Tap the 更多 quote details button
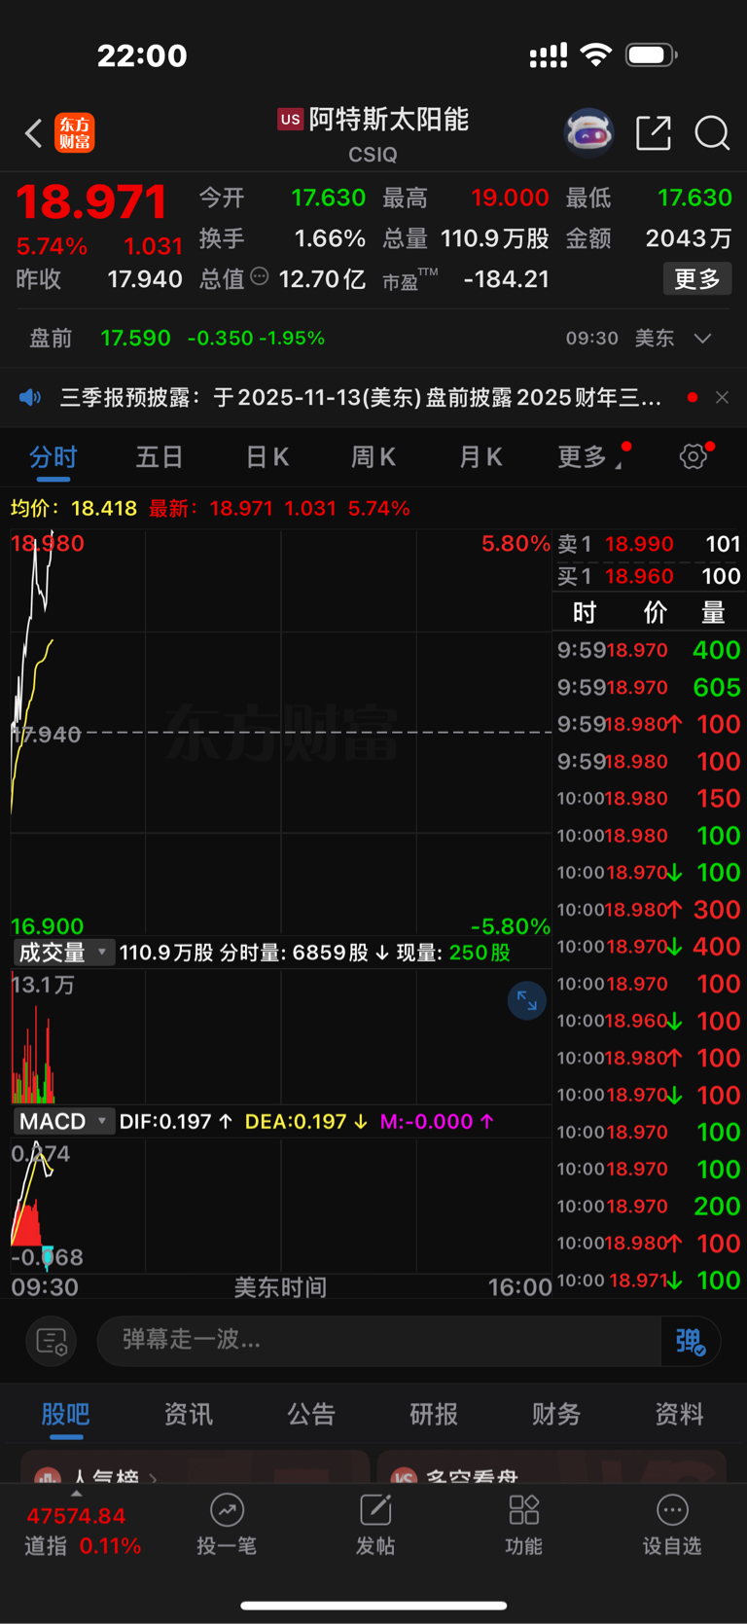This screenshot has width=747, height=1624. coord(697,279)
